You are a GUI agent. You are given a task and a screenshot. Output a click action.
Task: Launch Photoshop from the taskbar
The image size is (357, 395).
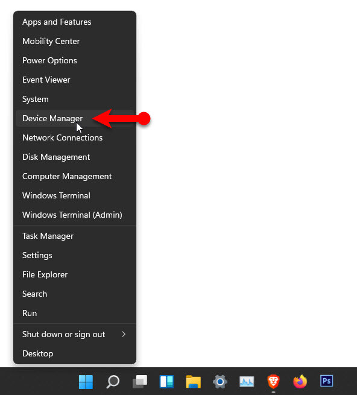[x=327, y=381]
